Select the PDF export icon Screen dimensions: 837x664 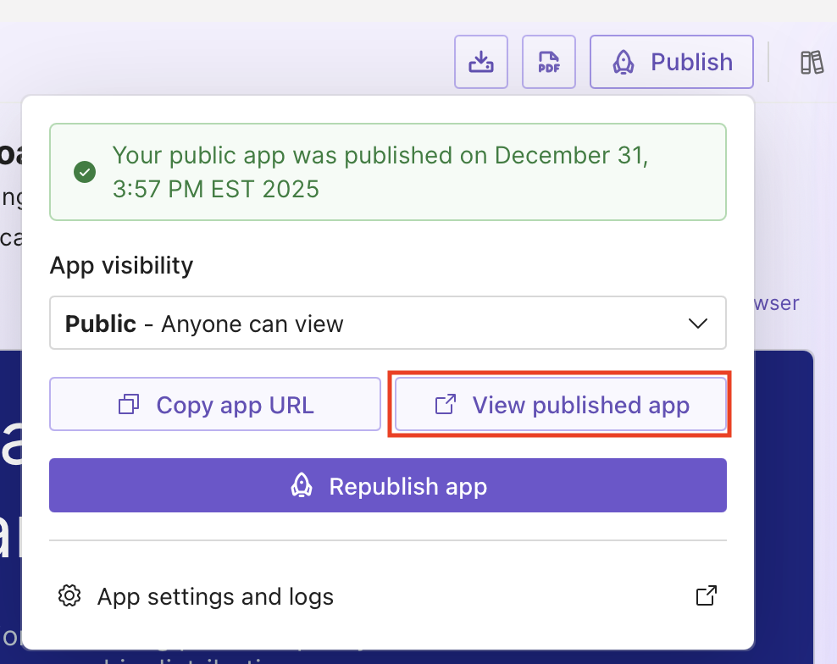[x=548, y=61]
